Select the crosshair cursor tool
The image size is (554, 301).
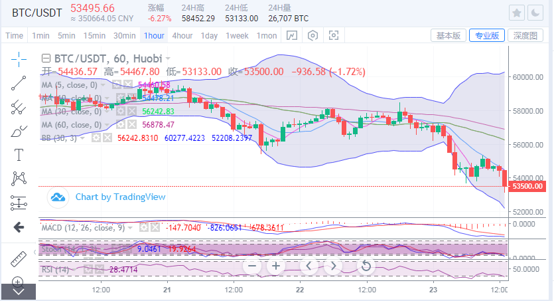tap(19, 59)
